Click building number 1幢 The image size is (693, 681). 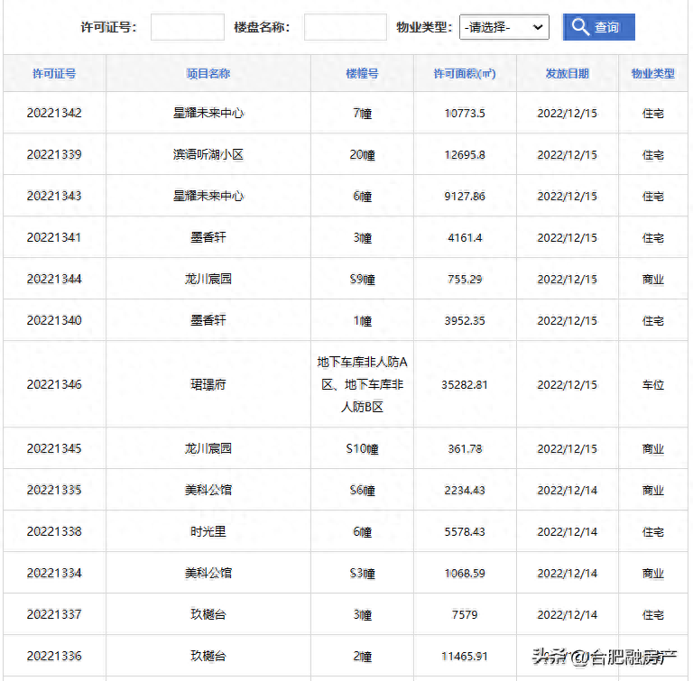362,321
